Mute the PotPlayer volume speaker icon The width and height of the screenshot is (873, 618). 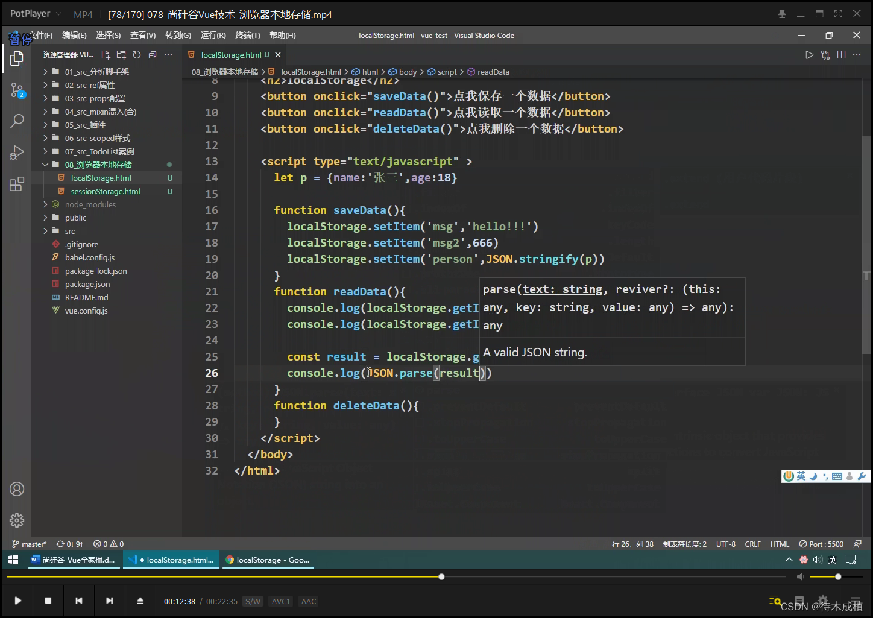pos(801,577)
